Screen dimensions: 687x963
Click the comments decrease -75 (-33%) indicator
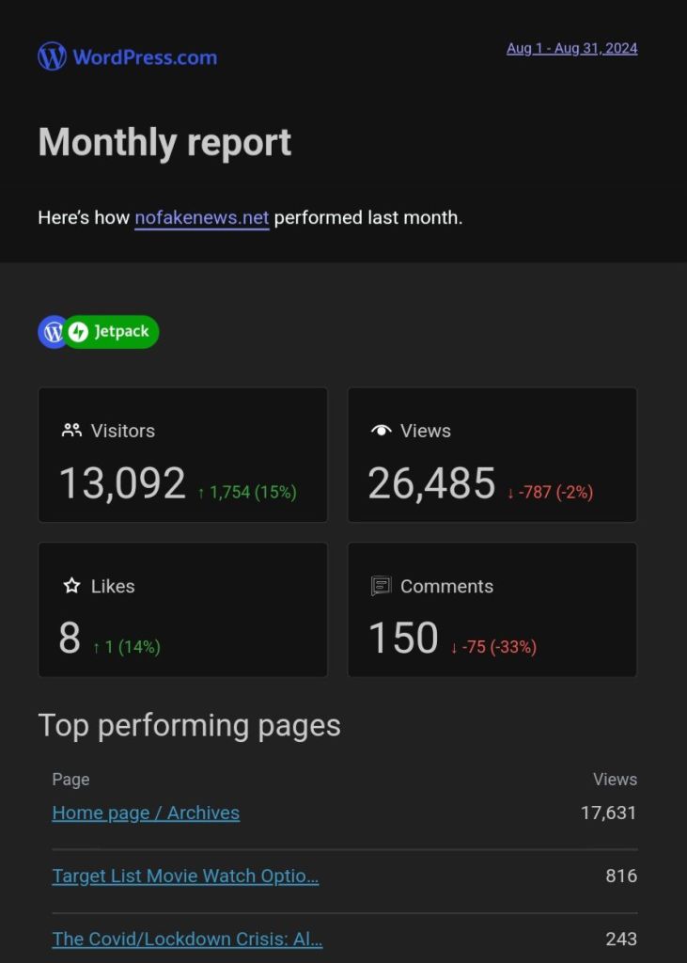[x=493, y=647]
